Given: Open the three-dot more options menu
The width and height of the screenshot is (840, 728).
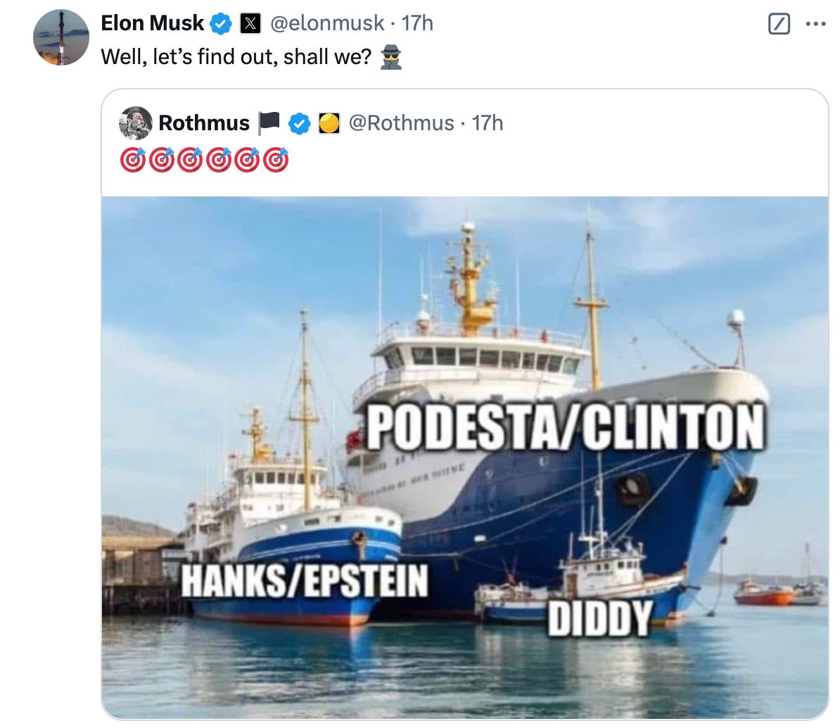Looking at the screenshot, I should pos(815,24).
